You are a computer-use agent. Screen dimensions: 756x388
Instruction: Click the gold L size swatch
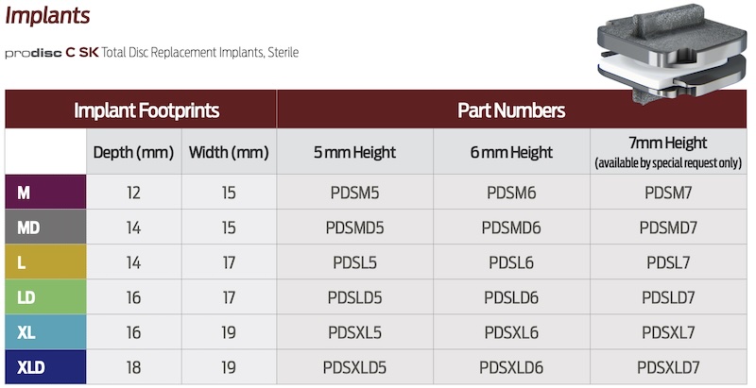pyautogui.click(x=45, y=262)
